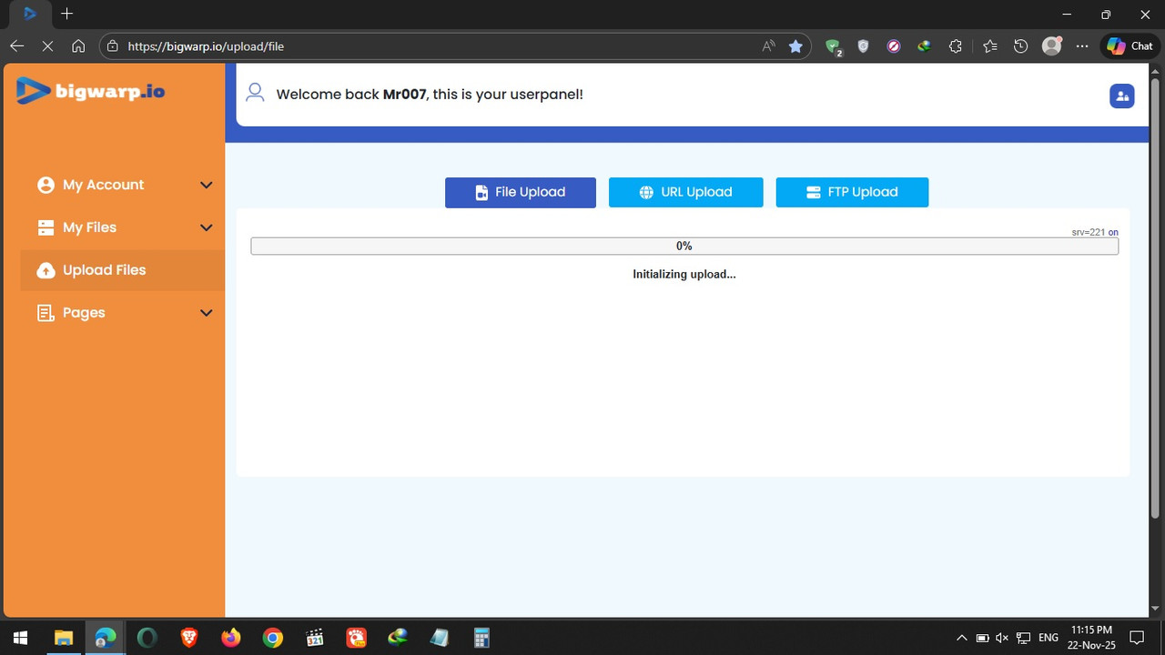Click the 'srv=221' server label

(x=1089, y=232)
